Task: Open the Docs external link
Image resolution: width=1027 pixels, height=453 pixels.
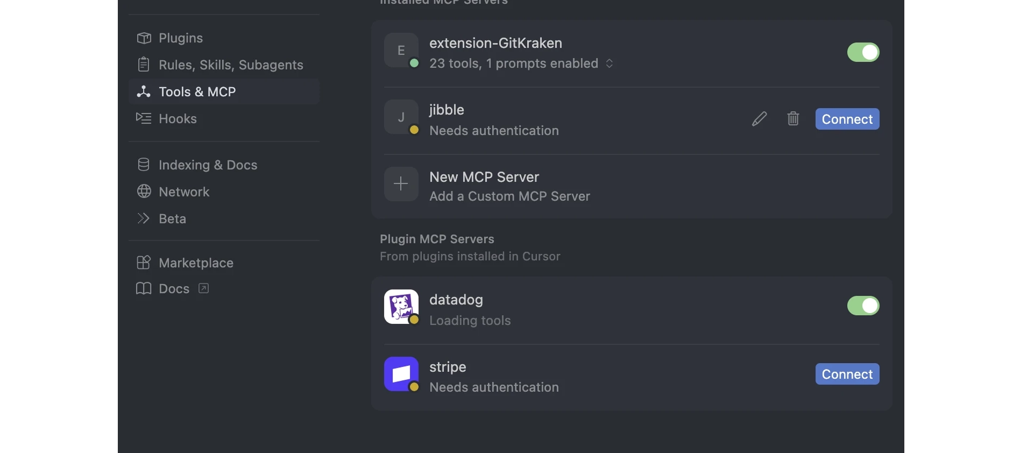Action: tap(224, 289)
